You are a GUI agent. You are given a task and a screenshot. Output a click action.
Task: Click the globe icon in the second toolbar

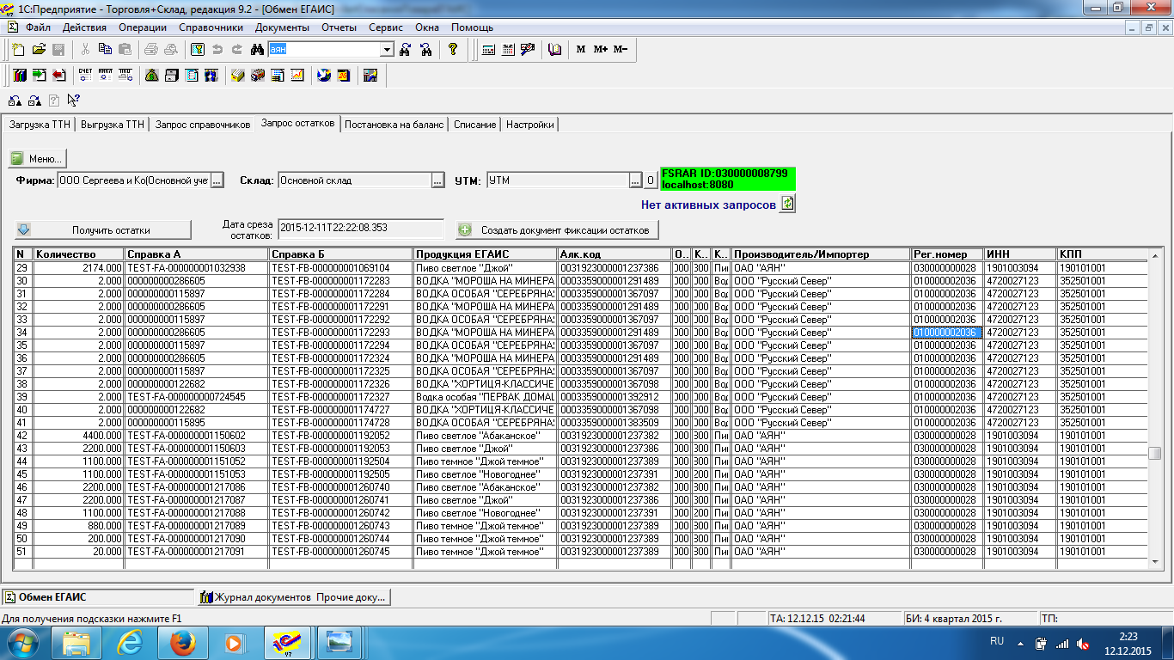(x=324, y=76)
